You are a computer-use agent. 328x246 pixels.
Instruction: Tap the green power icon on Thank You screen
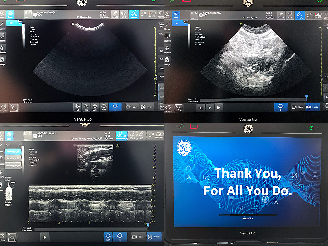click(311, 128)
